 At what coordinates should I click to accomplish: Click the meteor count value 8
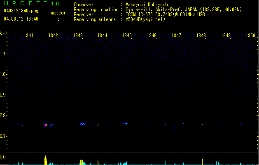58,19
